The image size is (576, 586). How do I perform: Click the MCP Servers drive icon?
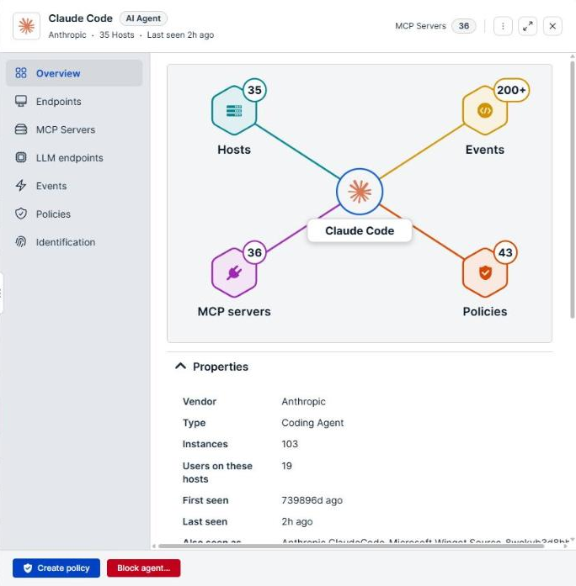coord(21,129)
